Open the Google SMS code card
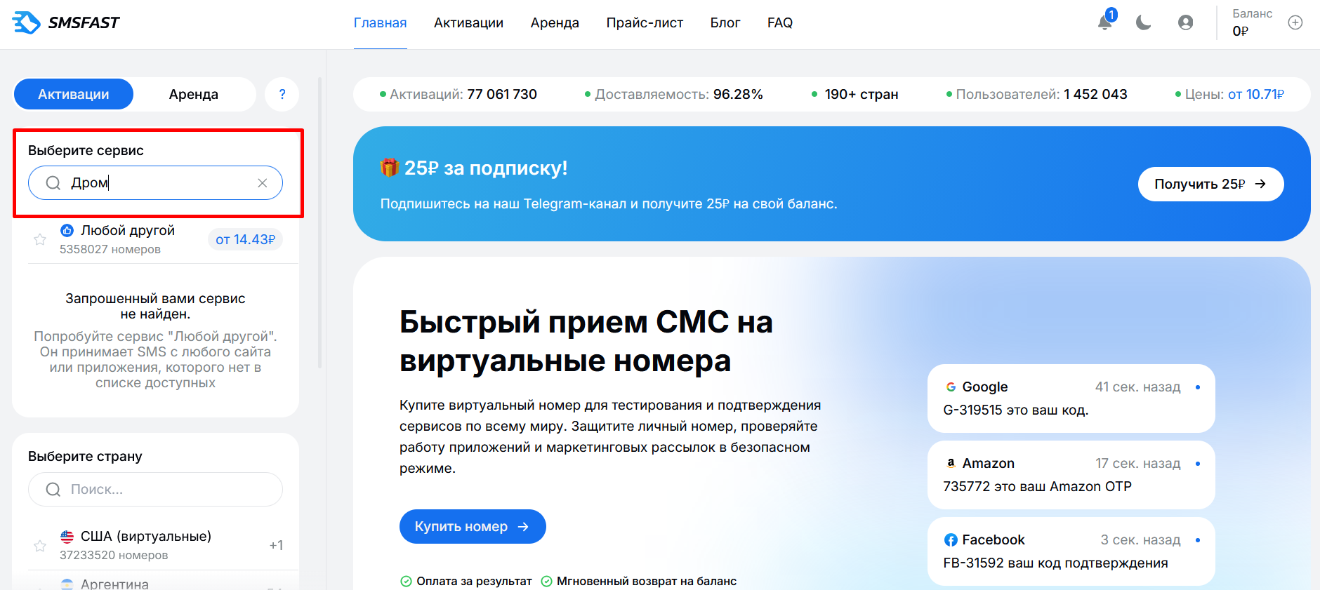 coord(1071,398)
